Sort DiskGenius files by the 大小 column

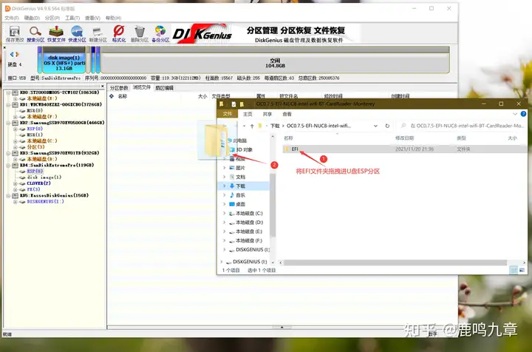[202, 96]
